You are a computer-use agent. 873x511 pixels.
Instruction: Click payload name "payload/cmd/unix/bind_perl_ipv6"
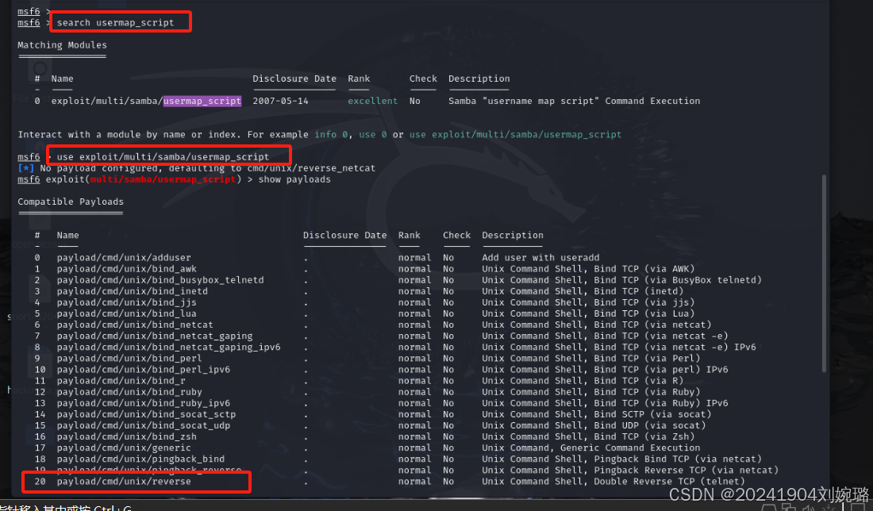143,369
